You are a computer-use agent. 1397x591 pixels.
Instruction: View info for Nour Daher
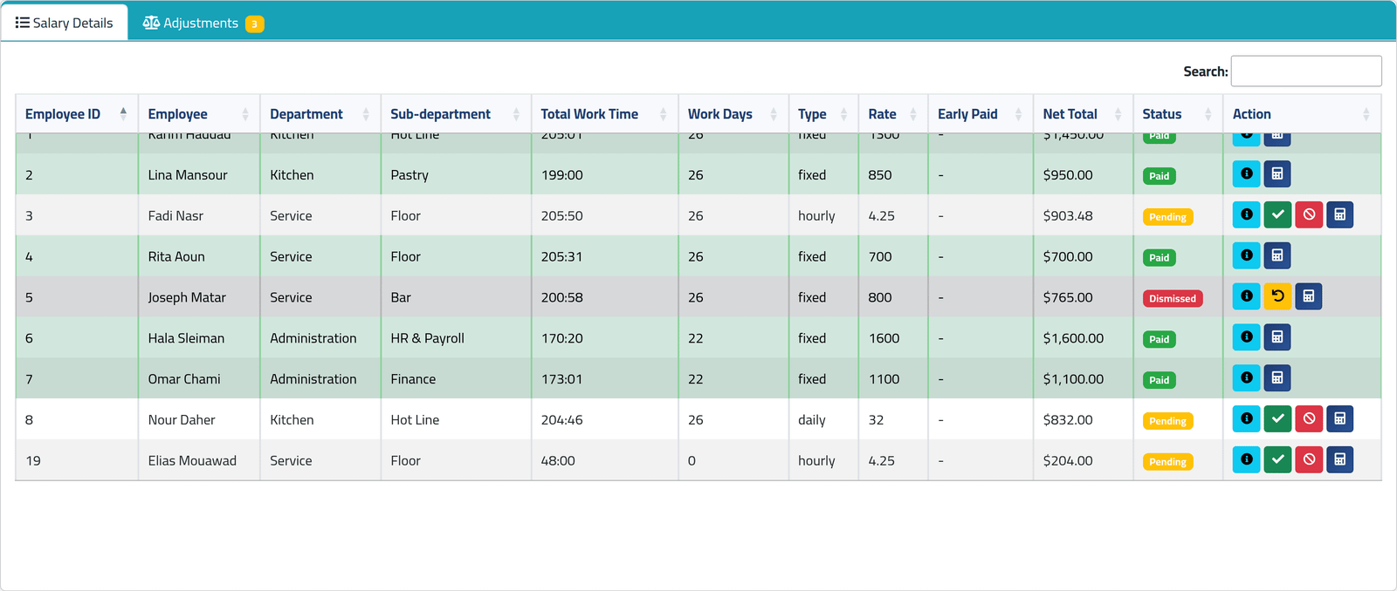pos(1246,418)
